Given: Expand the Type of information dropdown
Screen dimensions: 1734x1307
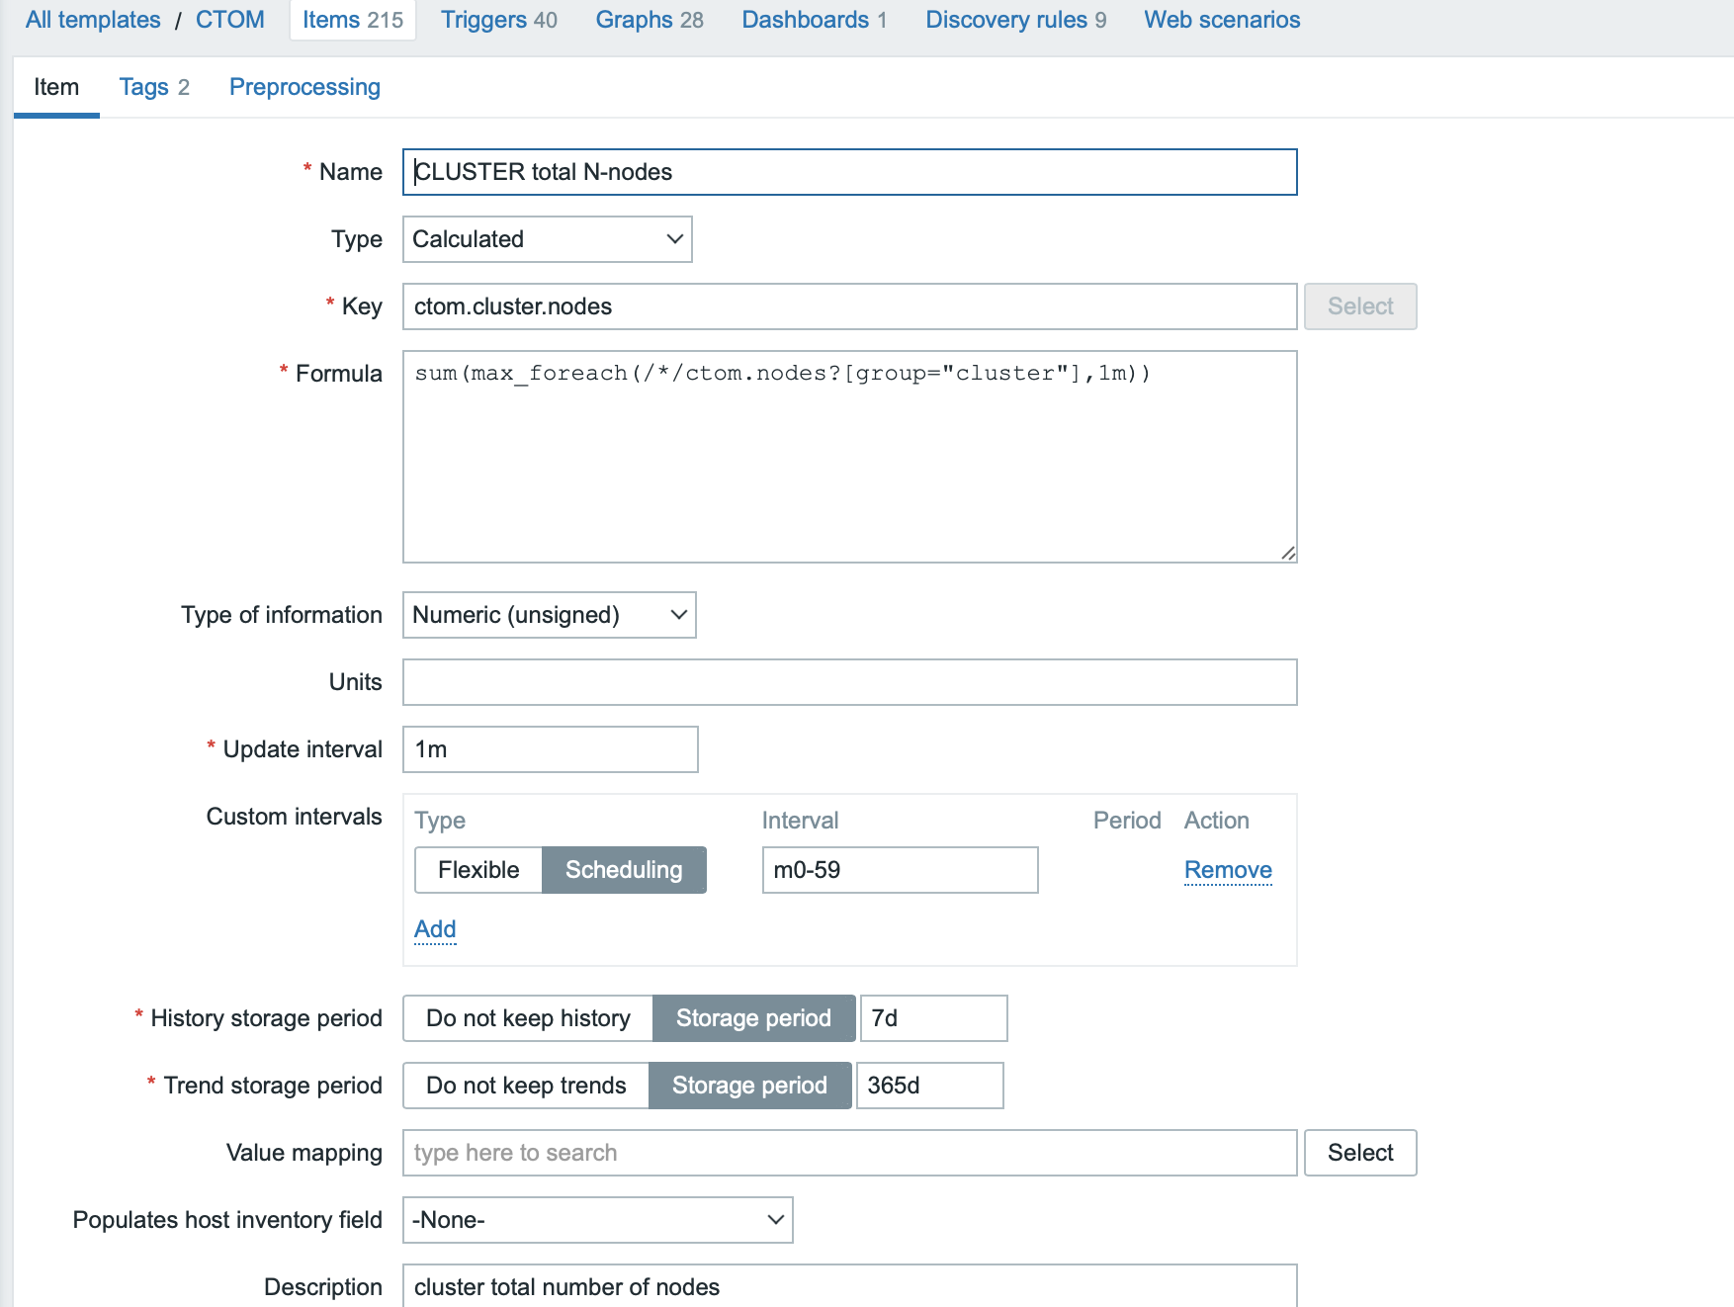Looking at the screenshot, I should pyautogui.click(x=549, y=615).
